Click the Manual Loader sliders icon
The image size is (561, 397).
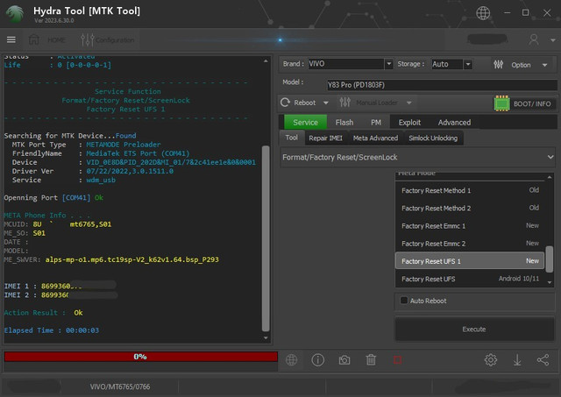(344, 103)
